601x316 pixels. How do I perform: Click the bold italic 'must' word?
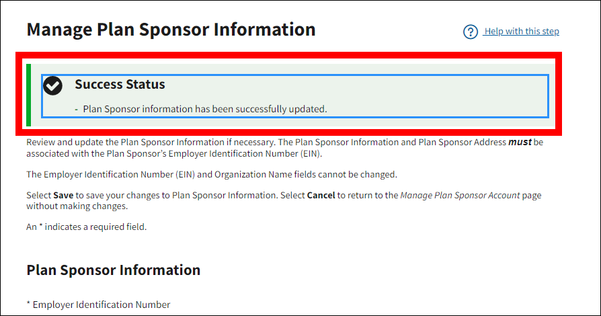(521, 143)
